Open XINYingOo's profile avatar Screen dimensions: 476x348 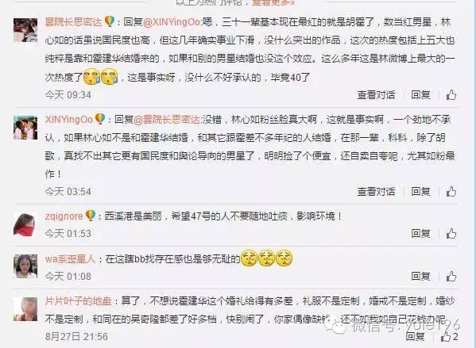[x=25, y=128]
